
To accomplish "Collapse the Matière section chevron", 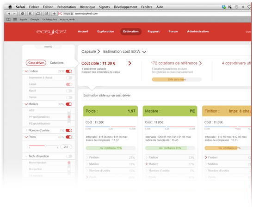I will [26, 104].
